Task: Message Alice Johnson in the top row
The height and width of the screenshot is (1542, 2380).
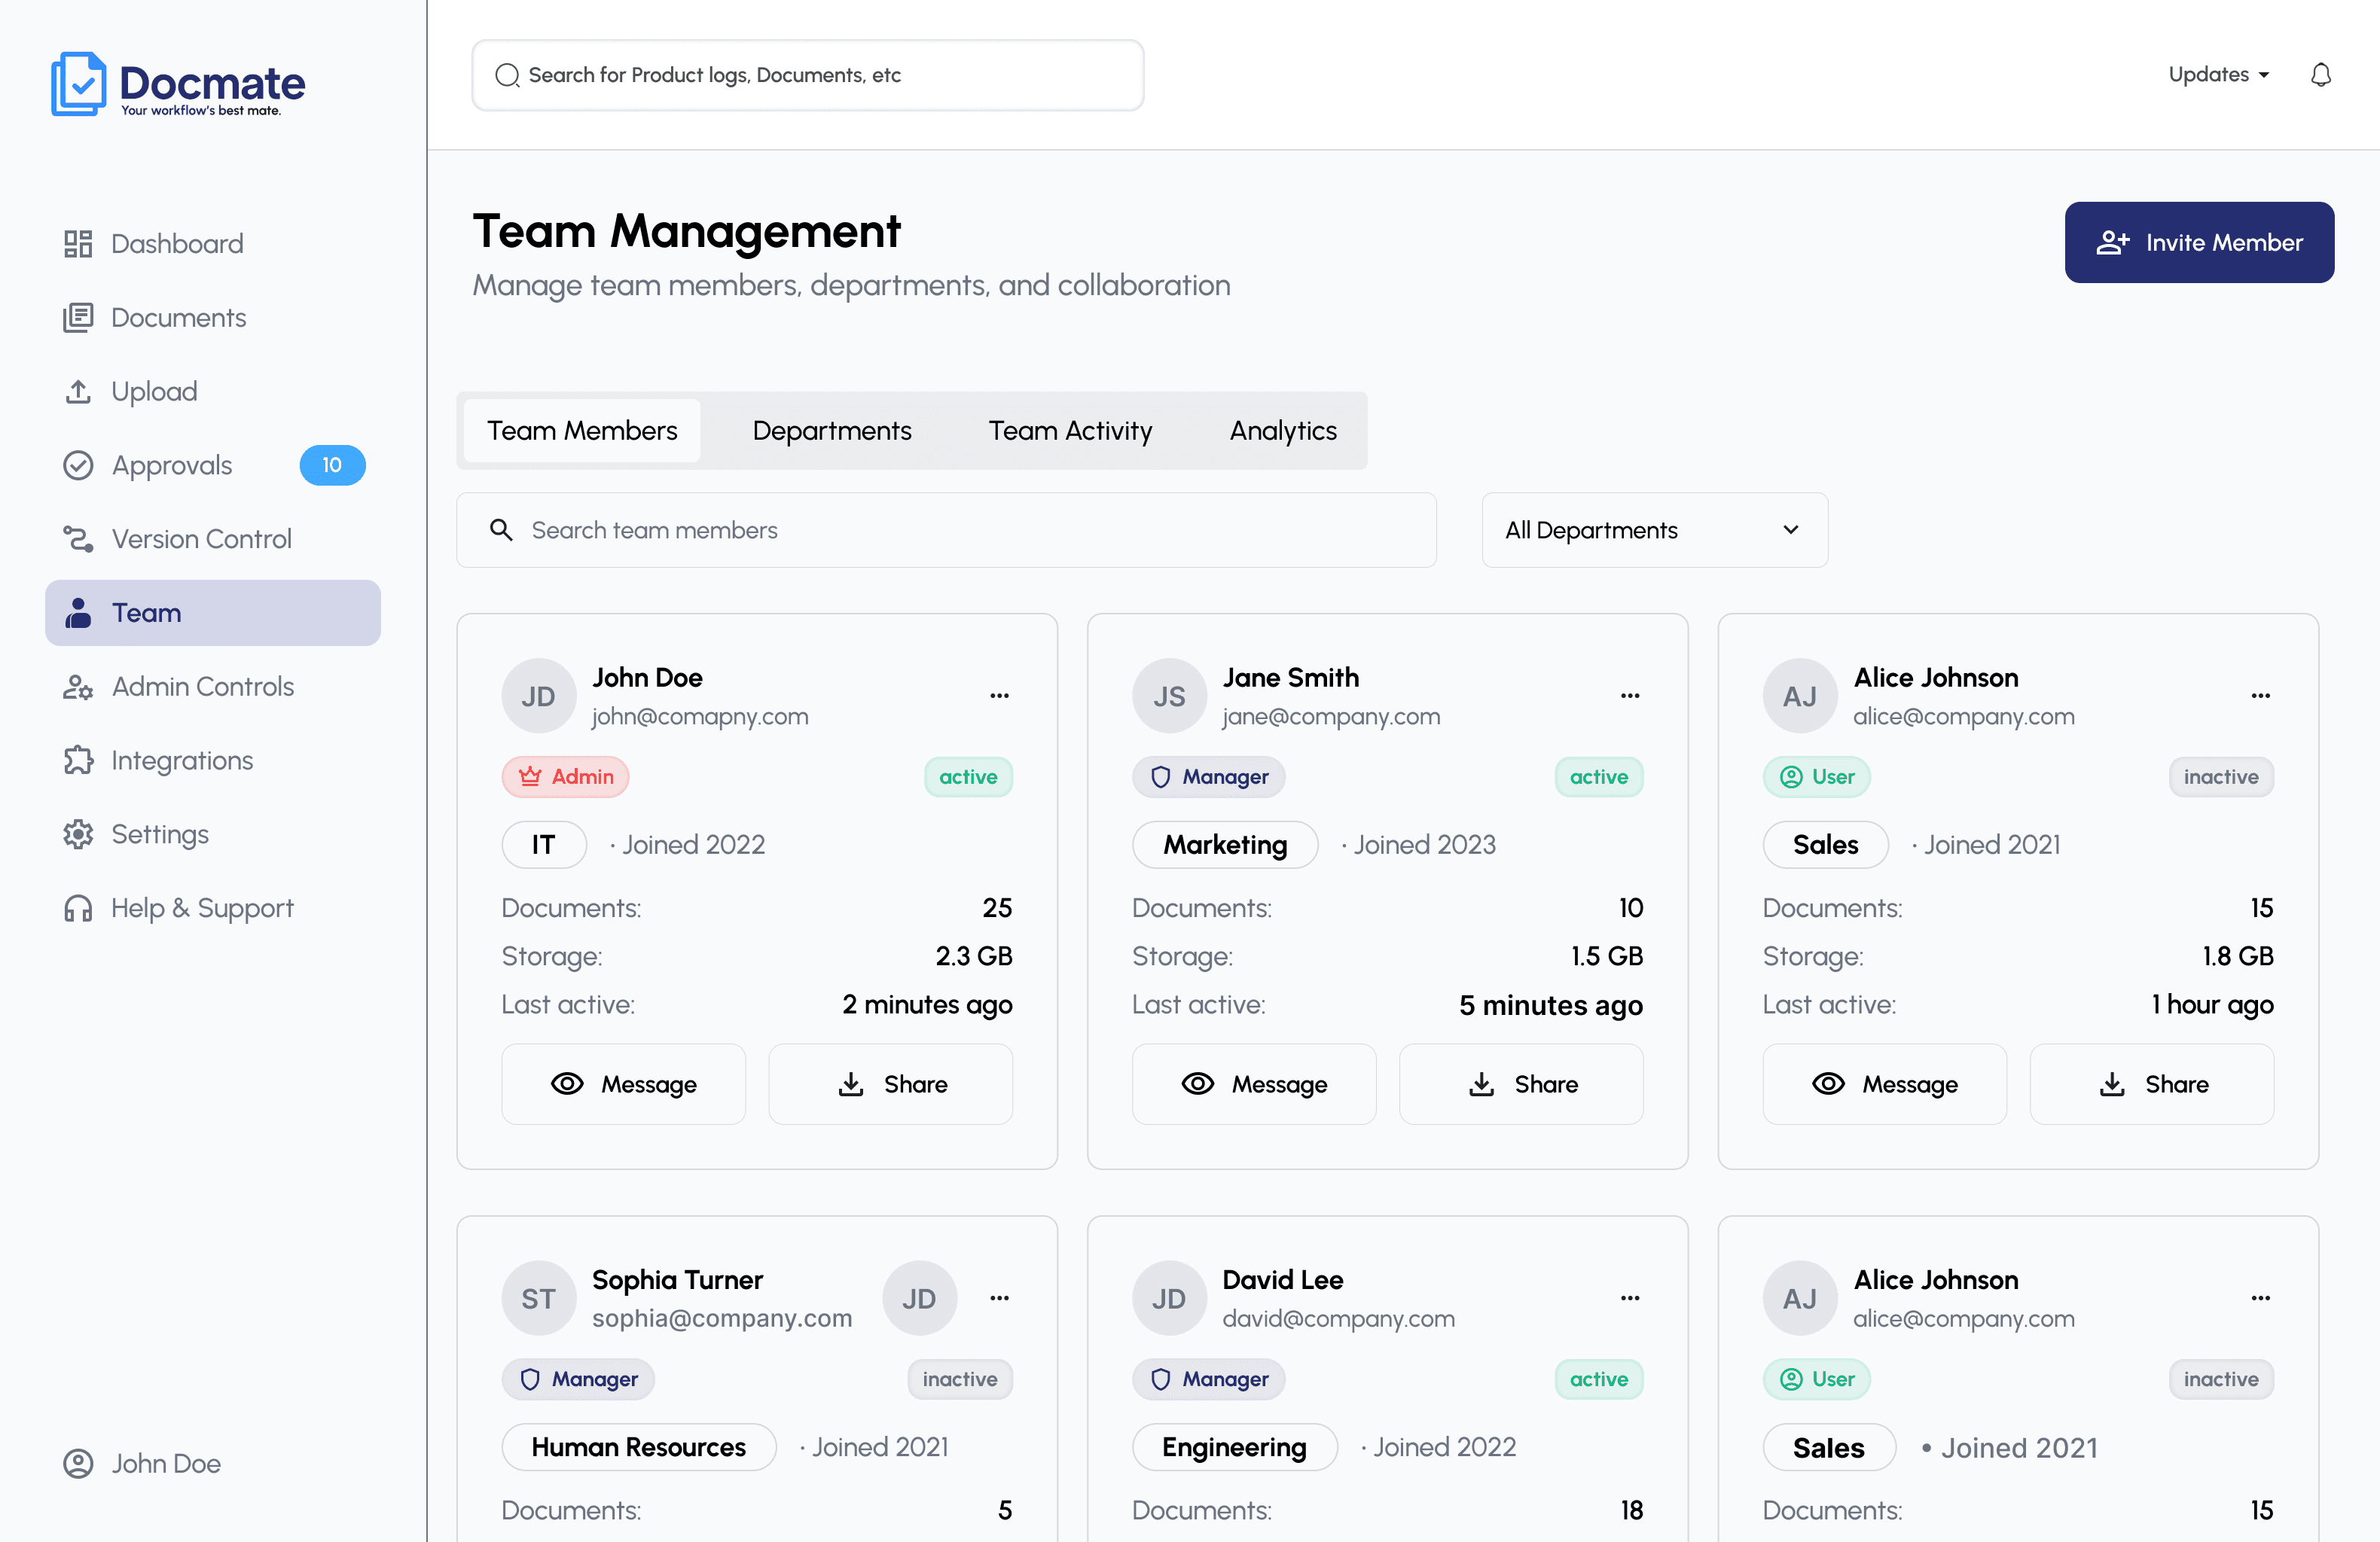Action: 1884,1084
